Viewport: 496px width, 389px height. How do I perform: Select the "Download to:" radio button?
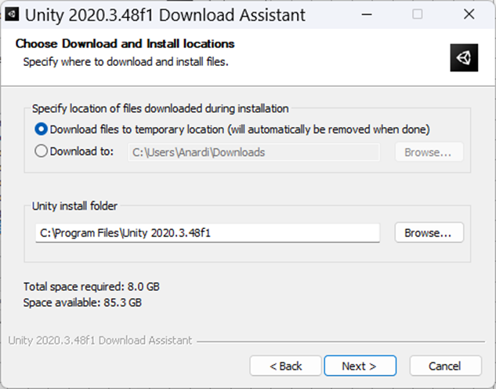pos(41,151)
